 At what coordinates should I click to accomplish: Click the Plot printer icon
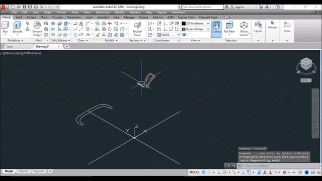(36, 7)
